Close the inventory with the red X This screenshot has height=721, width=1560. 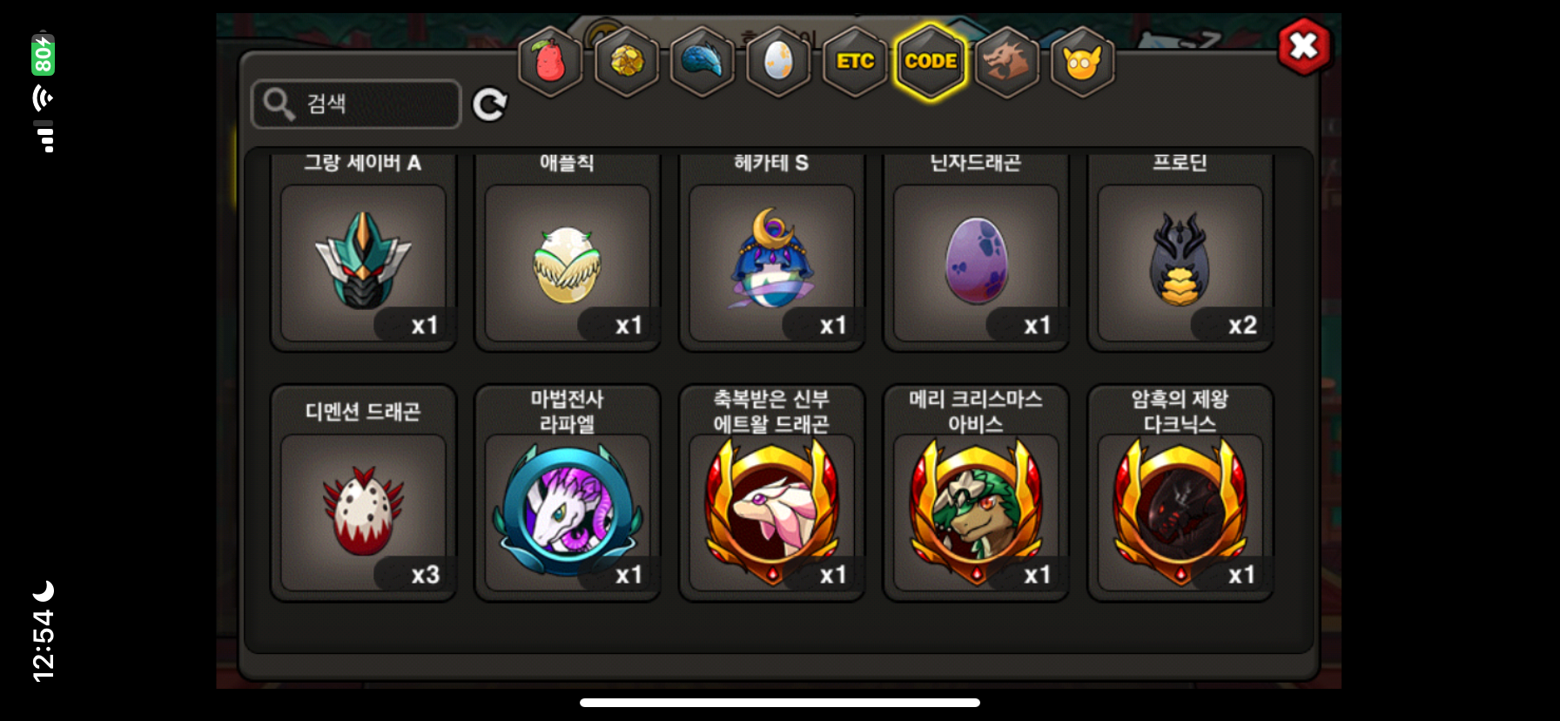tap(1304, 45)
